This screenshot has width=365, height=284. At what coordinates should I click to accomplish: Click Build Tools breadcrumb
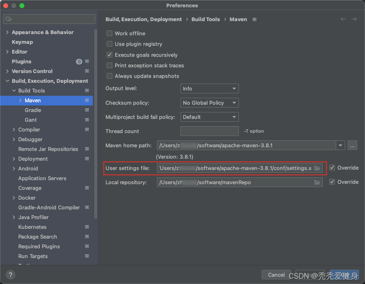[206, 19]
